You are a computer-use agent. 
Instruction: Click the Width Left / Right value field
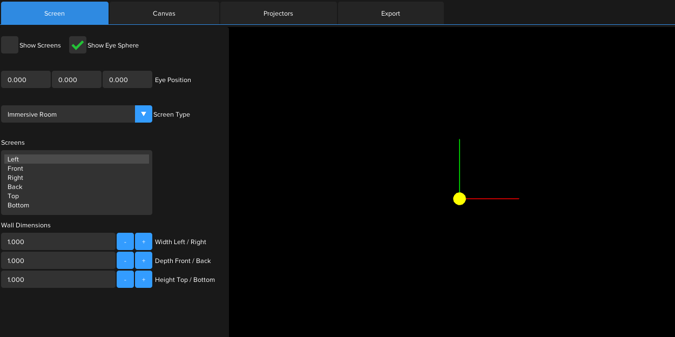pos(58,242)
